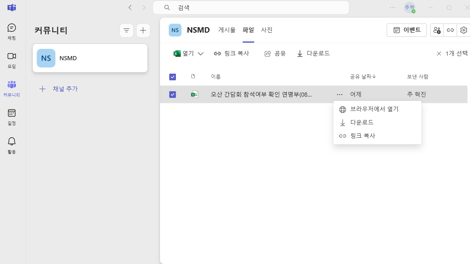Select the NSMD community card
Viewport: 470px width, 264px height.
(90, 58)
